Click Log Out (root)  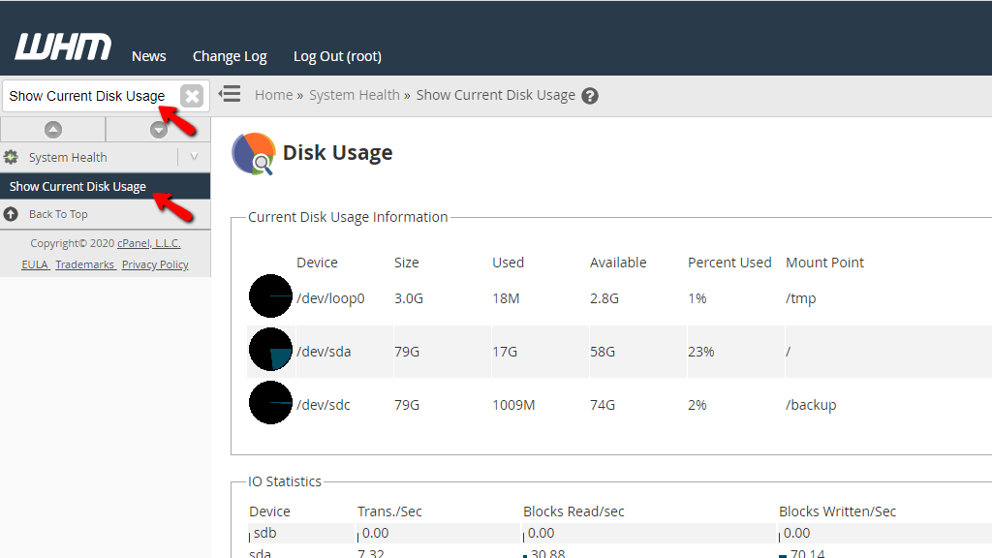point(337,56)
